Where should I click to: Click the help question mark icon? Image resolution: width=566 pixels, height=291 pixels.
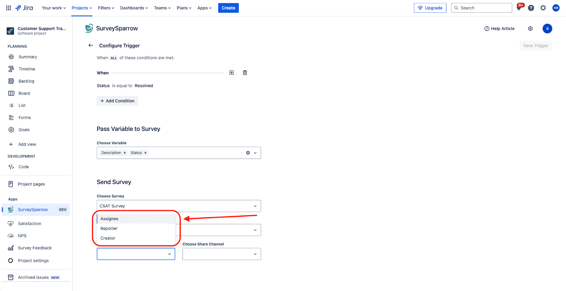tap(531, 8)
